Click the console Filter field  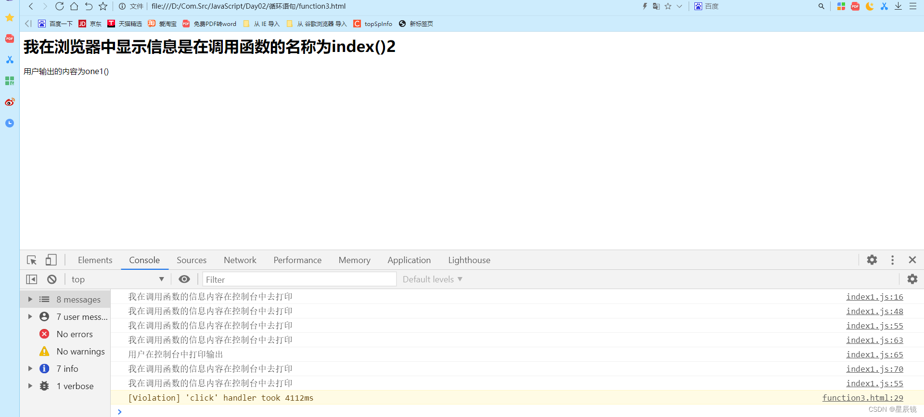click(299, 279)
